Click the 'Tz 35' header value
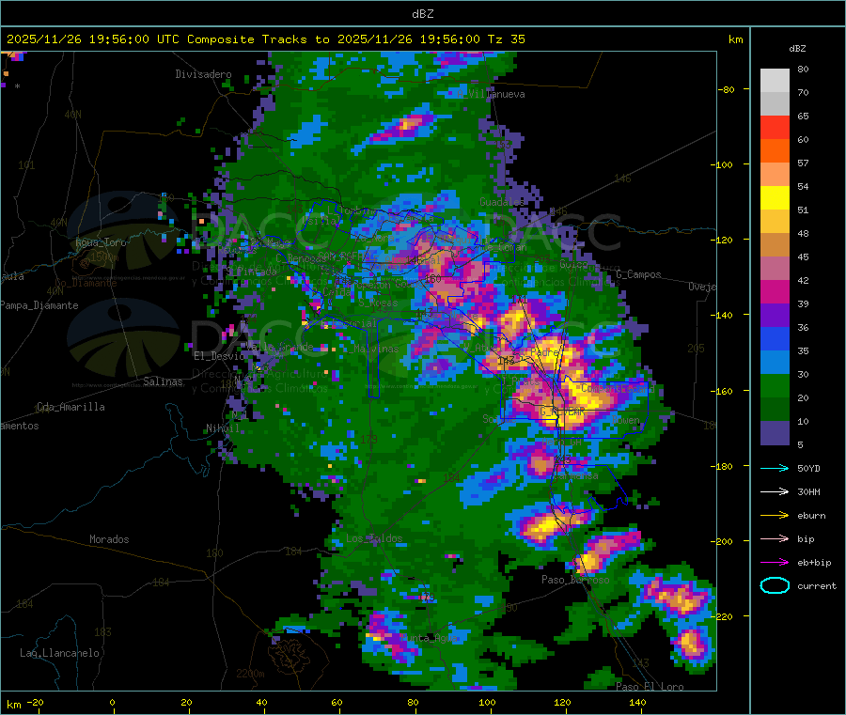Screen dimensions: 846x715 pyautogui.click(x=506, y=39)
